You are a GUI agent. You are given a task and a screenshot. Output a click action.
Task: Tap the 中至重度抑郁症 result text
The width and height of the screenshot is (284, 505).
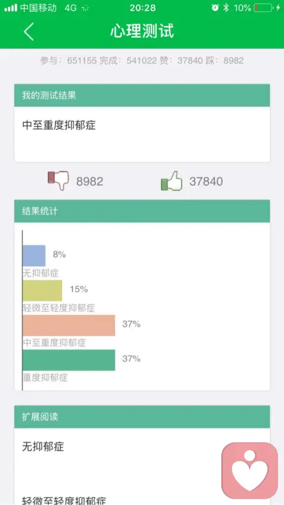click(x=59, y=125)
